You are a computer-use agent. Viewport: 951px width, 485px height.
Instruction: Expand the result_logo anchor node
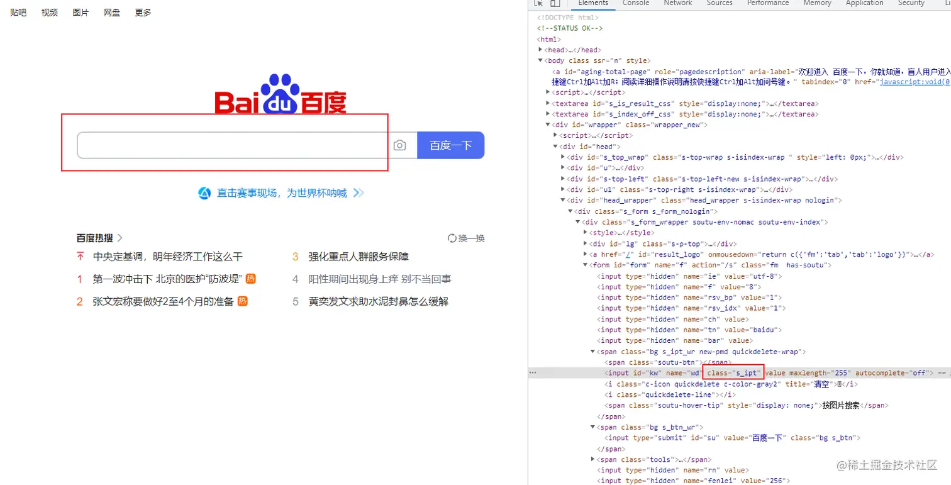click(x=586, y=254)
